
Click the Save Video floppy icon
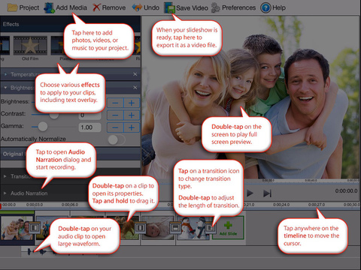click(169, 7)
